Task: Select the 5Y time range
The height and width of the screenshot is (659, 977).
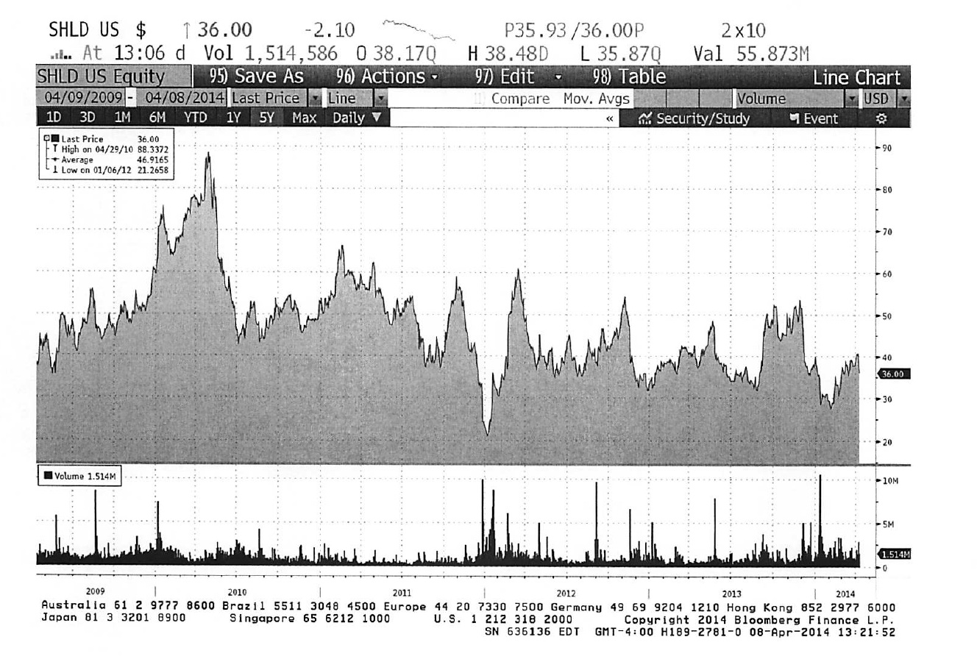Action: [265, 118]
